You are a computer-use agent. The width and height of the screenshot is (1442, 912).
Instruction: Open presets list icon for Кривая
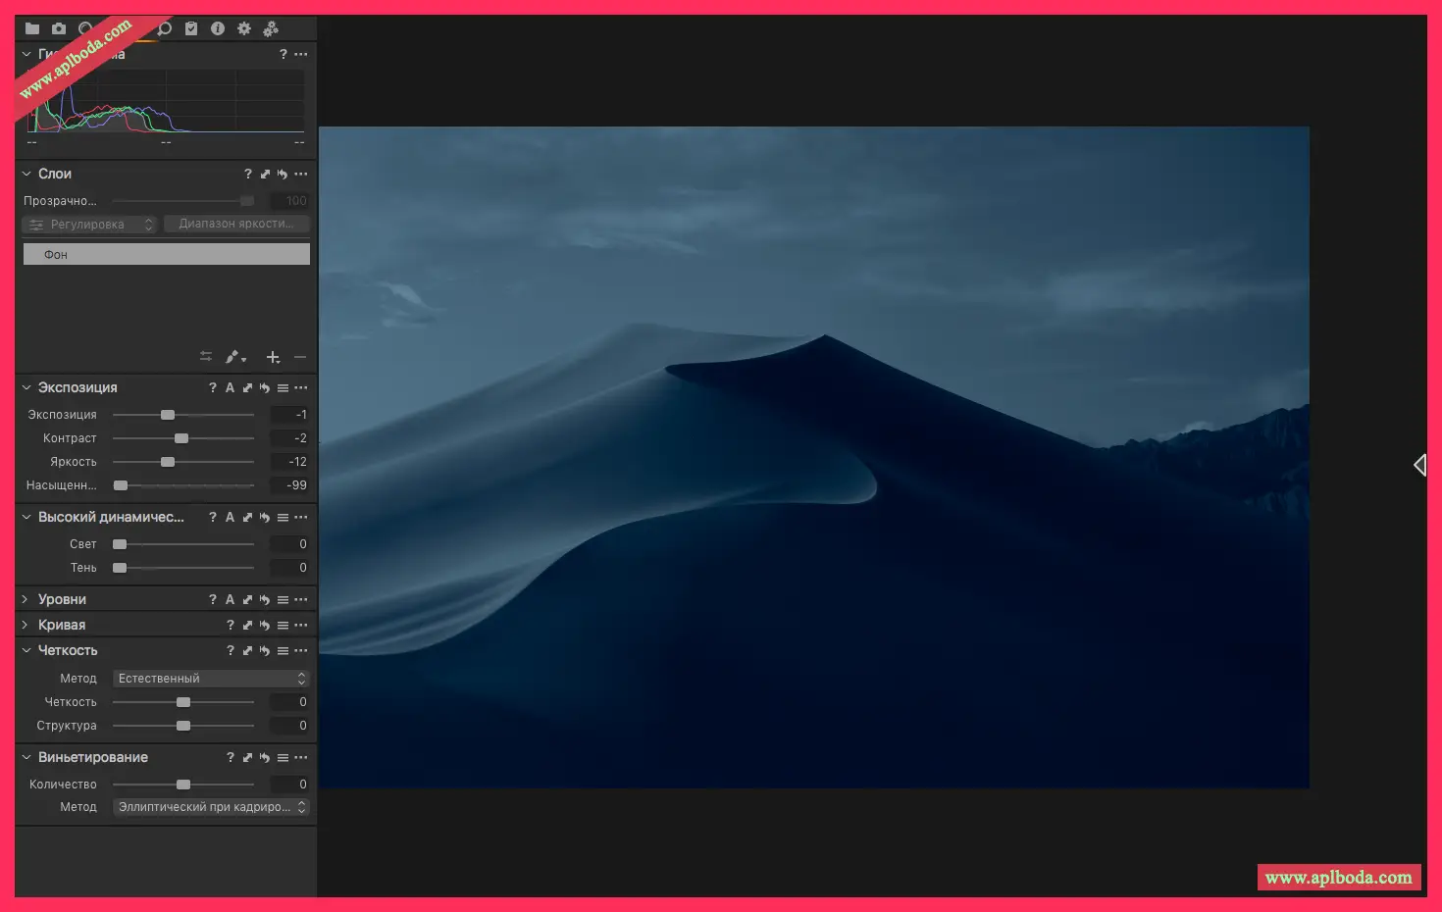click(x=283, y=626)
